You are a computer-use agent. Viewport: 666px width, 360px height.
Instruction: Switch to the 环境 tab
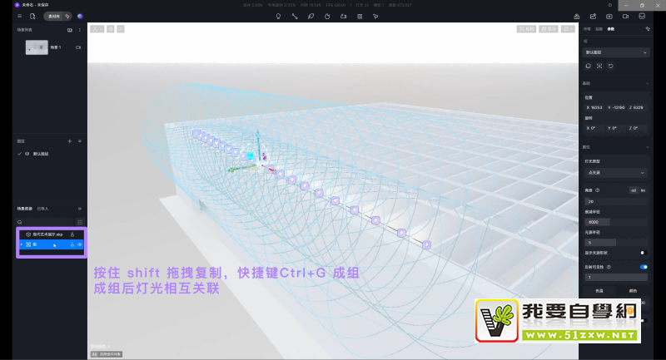(x=586, y=29)
